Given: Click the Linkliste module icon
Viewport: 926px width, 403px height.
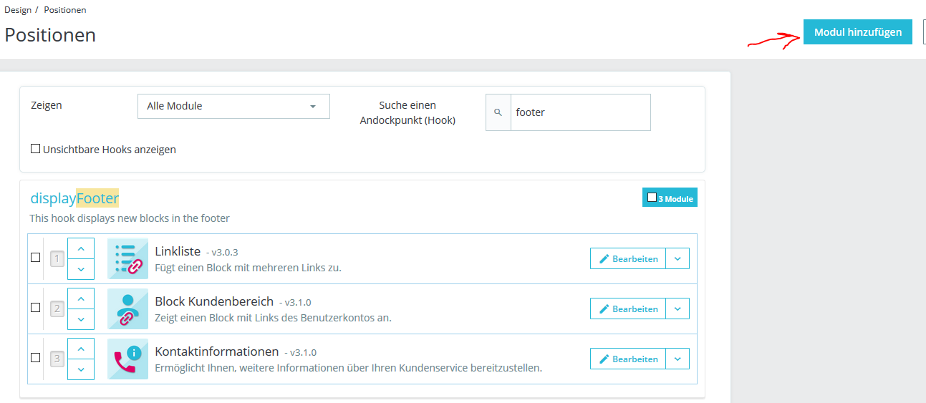Looking at the screenshot, I should [127, 258].
